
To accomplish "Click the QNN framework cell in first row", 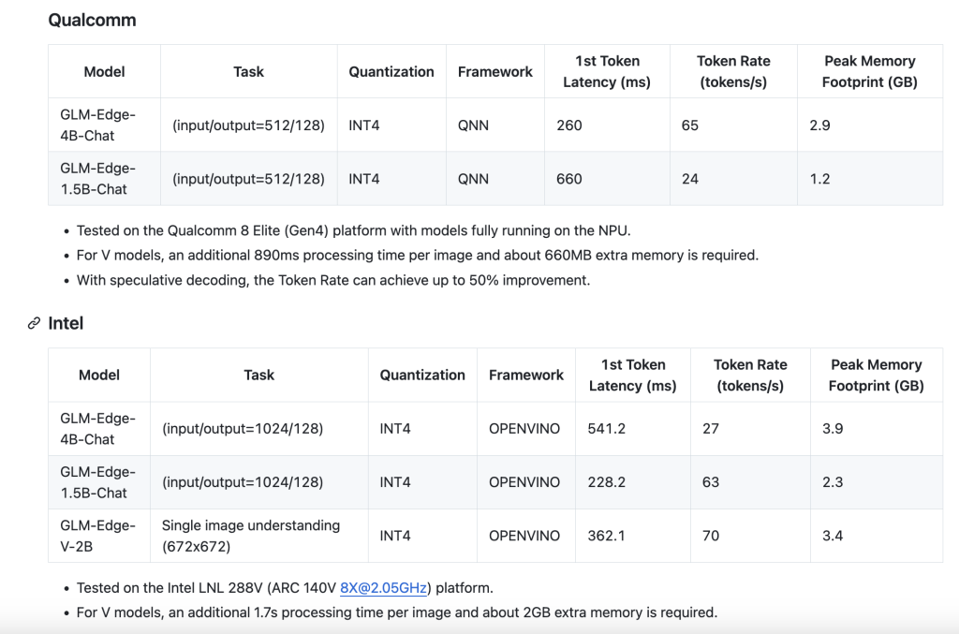I will pyautogui.click(x=473, y=125).
